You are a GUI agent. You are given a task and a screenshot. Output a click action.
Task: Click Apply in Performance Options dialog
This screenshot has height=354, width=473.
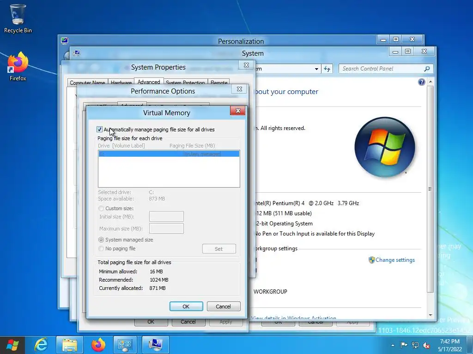point(226,322)
